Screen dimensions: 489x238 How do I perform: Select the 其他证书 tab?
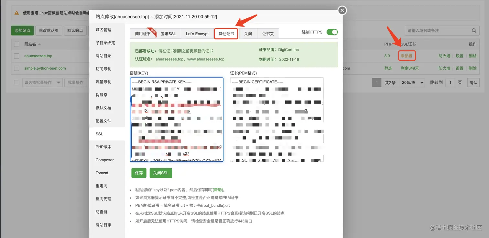pos(226,34)
